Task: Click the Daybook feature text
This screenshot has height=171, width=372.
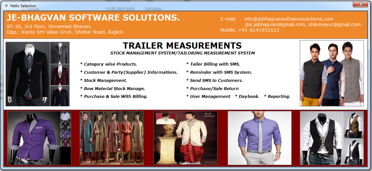Action: coord(247,97)
